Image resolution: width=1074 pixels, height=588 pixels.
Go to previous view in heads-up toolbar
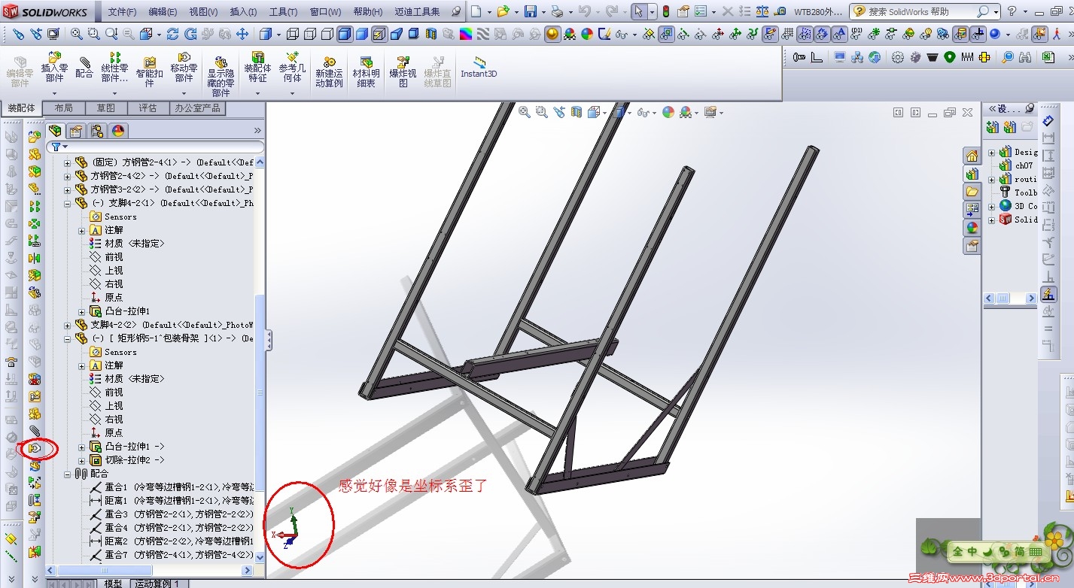pyautogui.click(x=559, y=112)
